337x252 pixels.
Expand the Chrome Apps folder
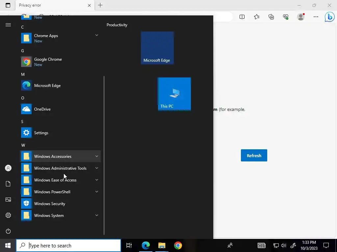(x=61, y=38)
